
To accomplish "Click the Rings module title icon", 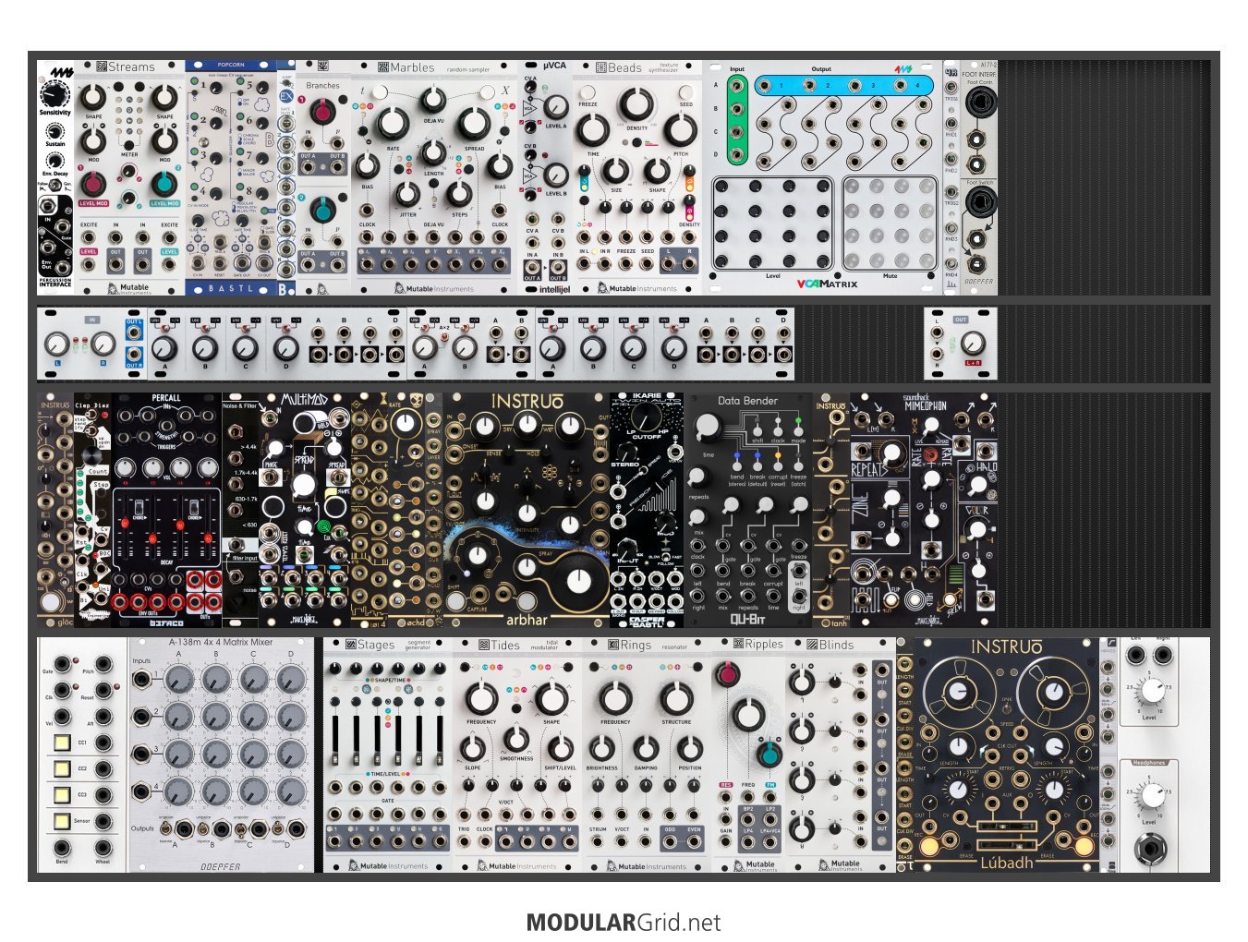I will [x=613, y=645].
